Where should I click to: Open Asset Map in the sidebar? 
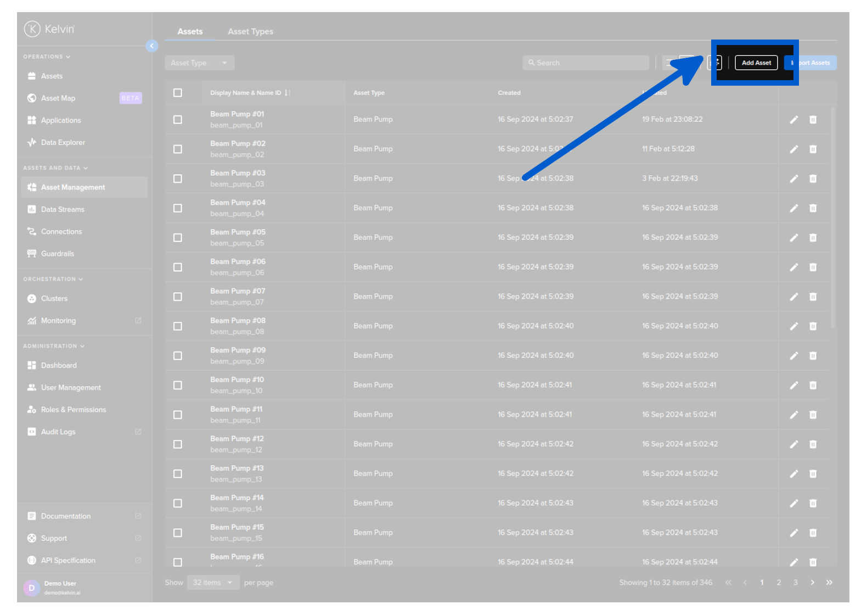tap(58, 98)
